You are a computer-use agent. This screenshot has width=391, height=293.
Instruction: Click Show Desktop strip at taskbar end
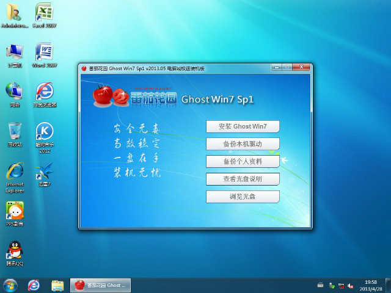click(x=389, y=286)
